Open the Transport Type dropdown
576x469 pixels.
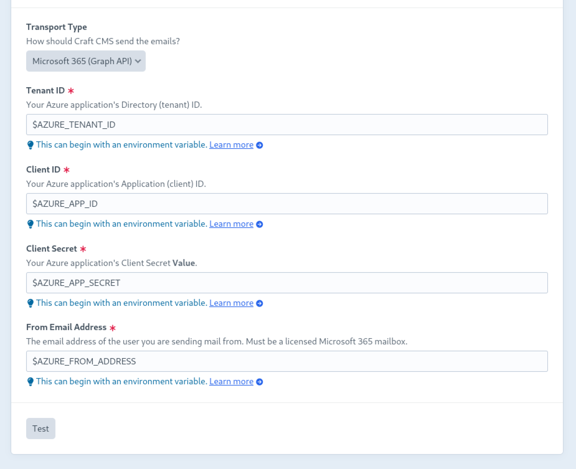86,61
